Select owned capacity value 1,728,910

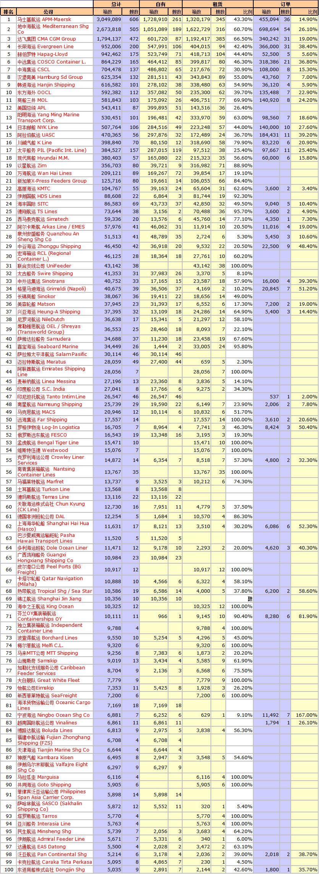click(155, 19)
